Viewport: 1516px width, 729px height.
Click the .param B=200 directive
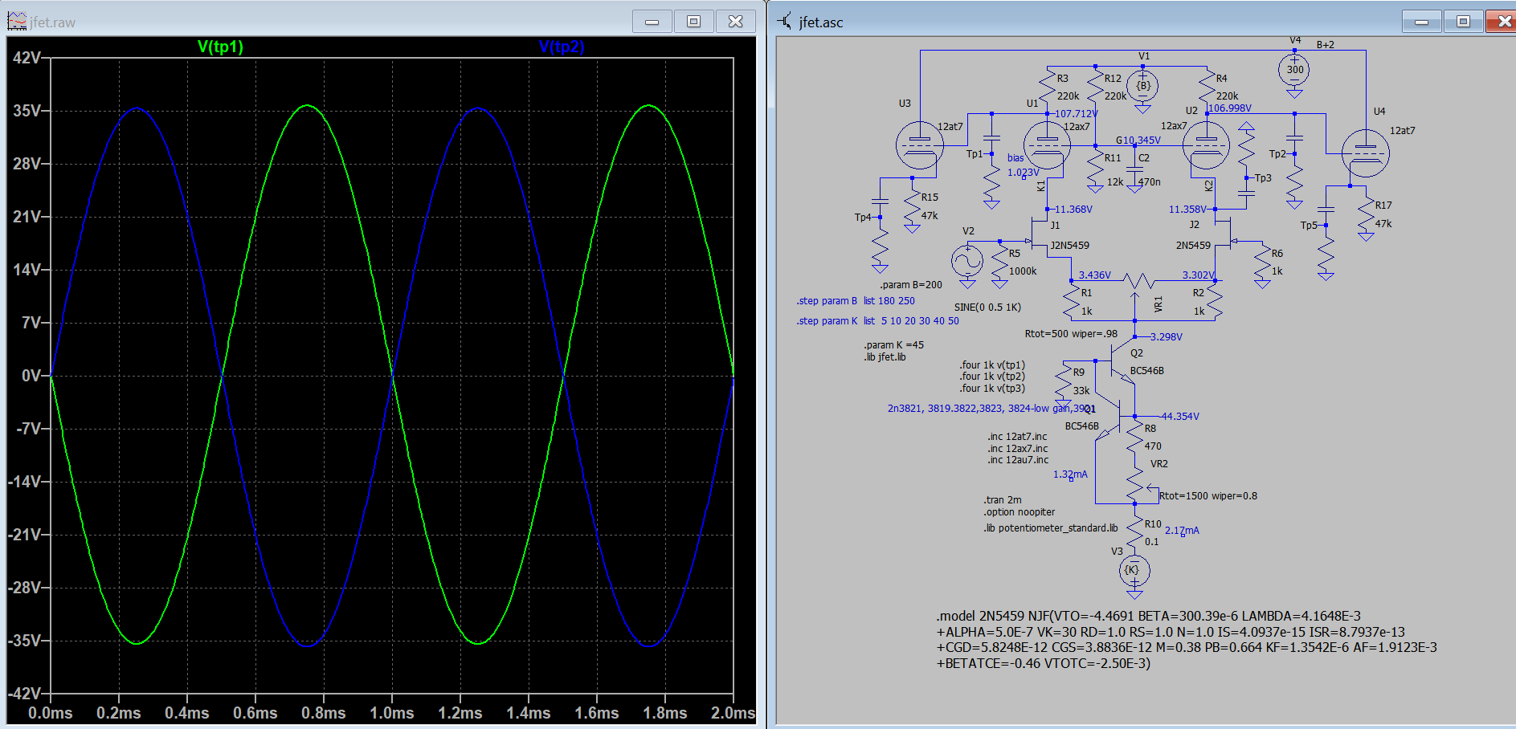click(x=910, y=285)
